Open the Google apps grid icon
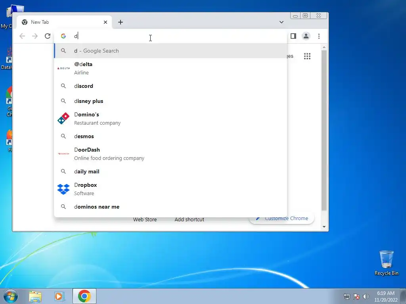Screen dimensions: 406x304 pyautogui.click(x=307, y=56)
